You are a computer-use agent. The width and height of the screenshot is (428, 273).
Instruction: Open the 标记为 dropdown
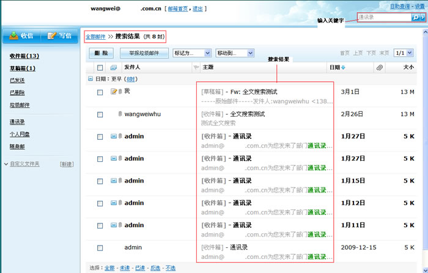click(x=192, y=53)
